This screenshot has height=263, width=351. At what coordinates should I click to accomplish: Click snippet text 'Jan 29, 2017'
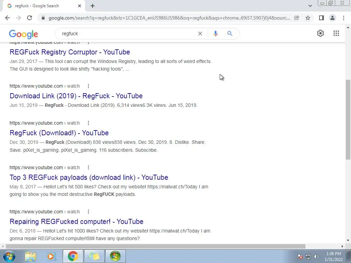click(x=23, y=62)
